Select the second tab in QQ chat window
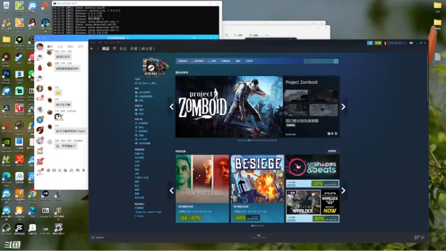The image size is (446, 251). coord(60,46)
